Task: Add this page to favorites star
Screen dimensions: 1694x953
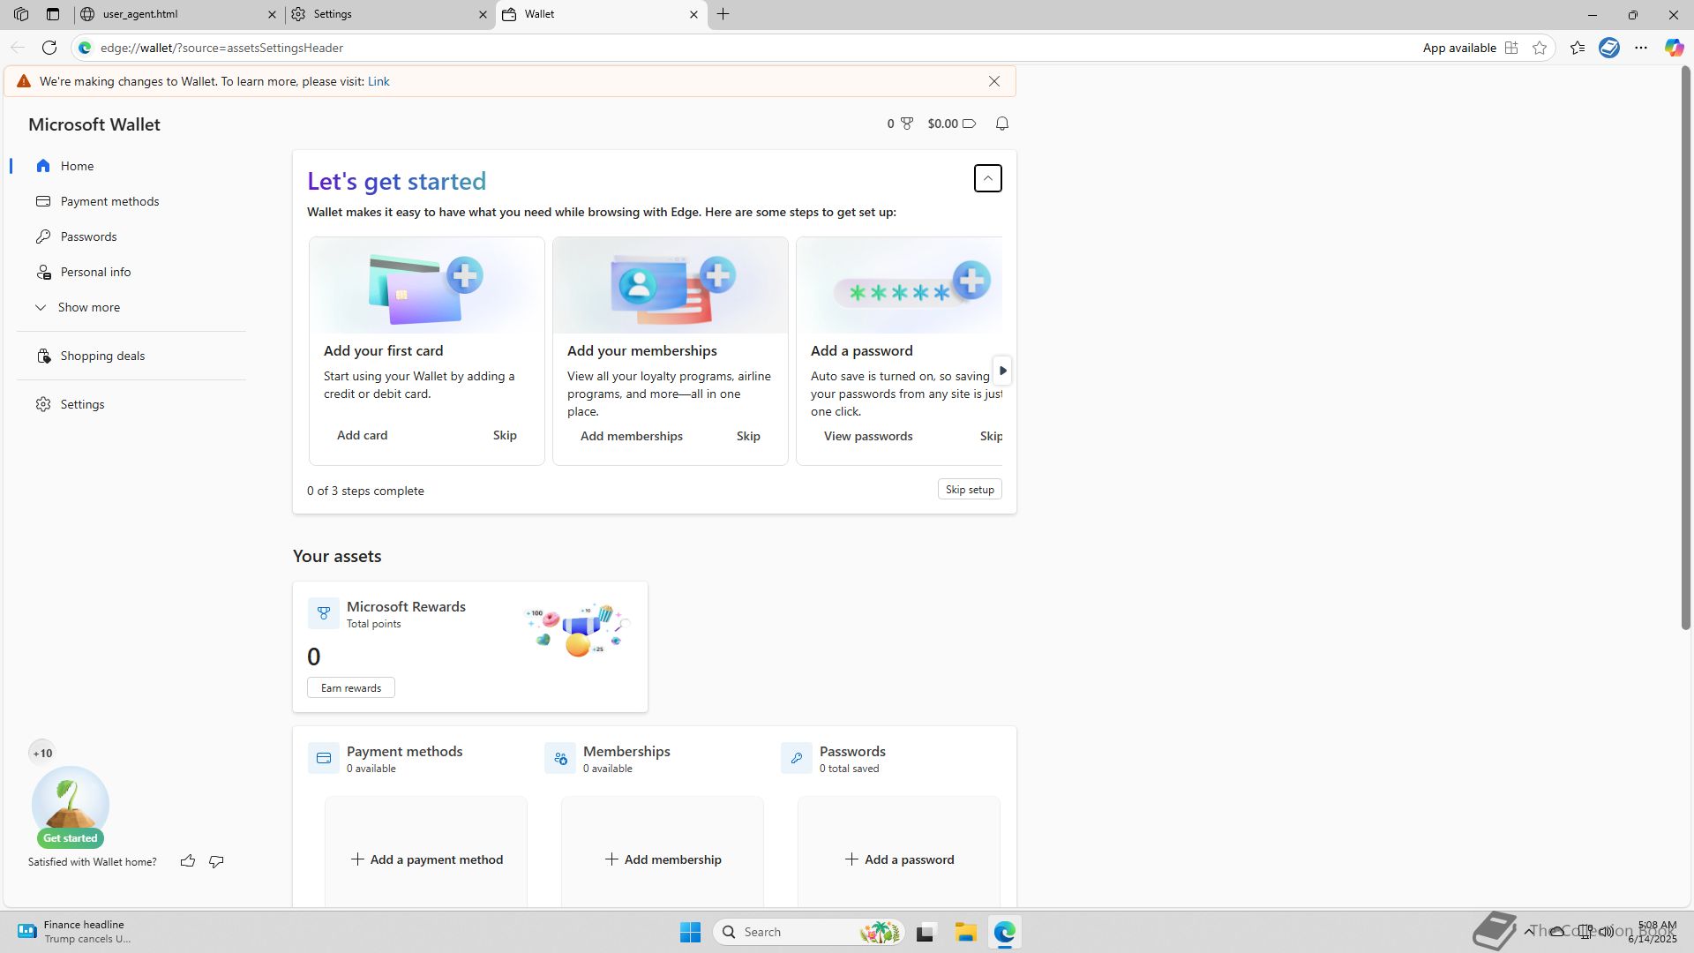Action: [x=1540, y=48]
